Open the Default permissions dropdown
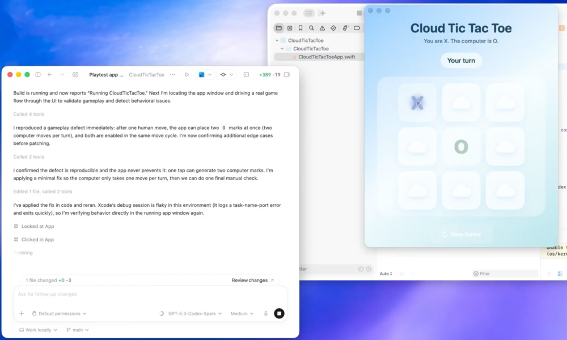The height and width of the screenshot is (340, 567). coord(60,313)
